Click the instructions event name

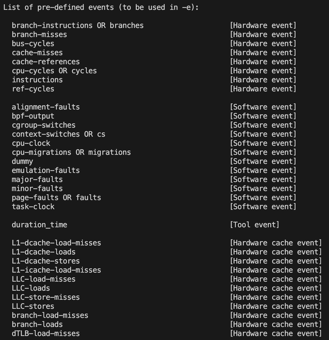pos(37,80)
